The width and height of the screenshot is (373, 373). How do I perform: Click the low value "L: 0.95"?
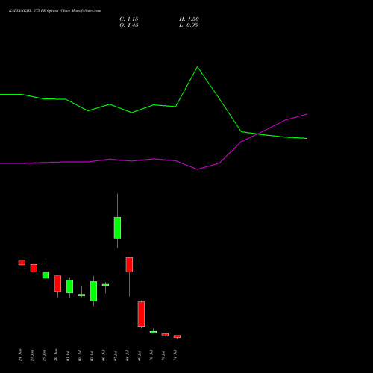[x=189, y=25]
